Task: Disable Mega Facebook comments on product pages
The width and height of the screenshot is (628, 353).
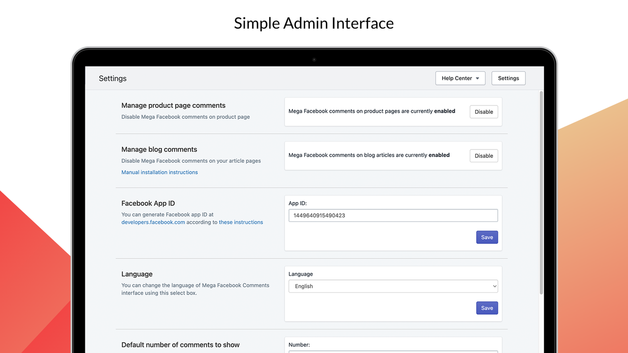Action: [484, 112]
